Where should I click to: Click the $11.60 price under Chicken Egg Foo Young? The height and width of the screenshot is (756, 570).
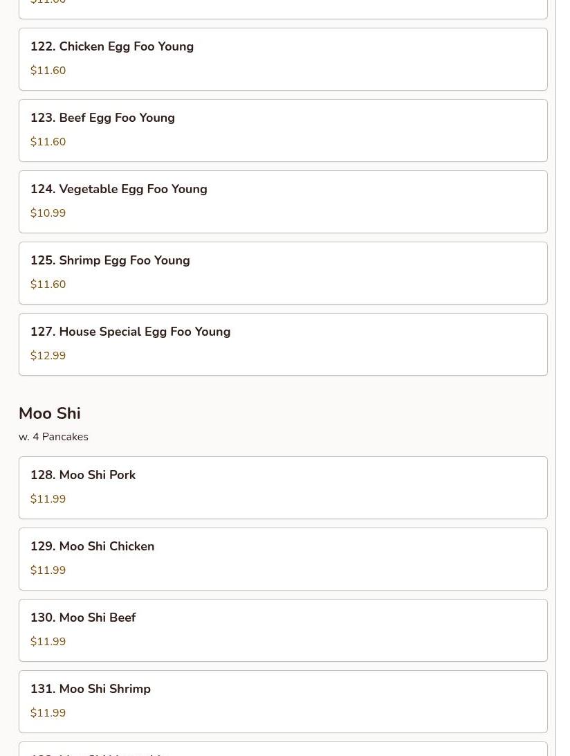[48, 71]
